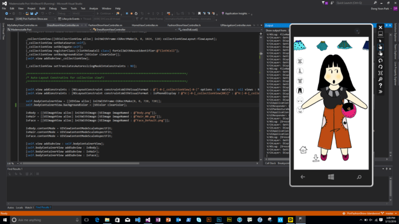
Task: Open the Autos tab
Action: click(11, 207)
